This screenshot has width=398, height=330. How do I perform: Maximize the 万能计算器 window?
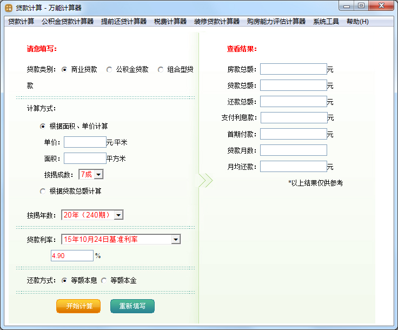(361, 6)
